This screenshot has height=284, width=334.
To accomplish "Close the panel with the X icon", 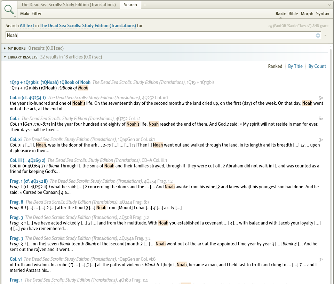I will click(329, 5).
